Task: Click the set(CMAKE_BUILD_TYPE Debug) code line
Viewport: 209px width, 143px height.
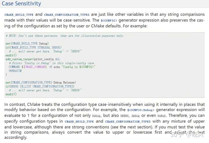Action: tap(27, 43)
